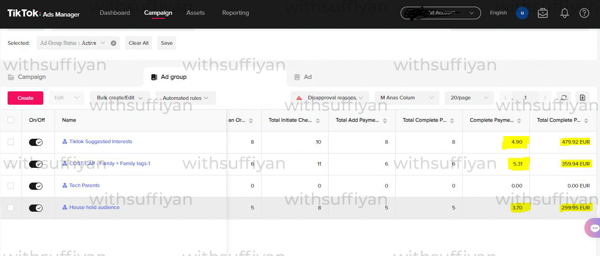
Task: Open the COST CAP - Family + Family tags-1 link
Action: tap(110, 163)
